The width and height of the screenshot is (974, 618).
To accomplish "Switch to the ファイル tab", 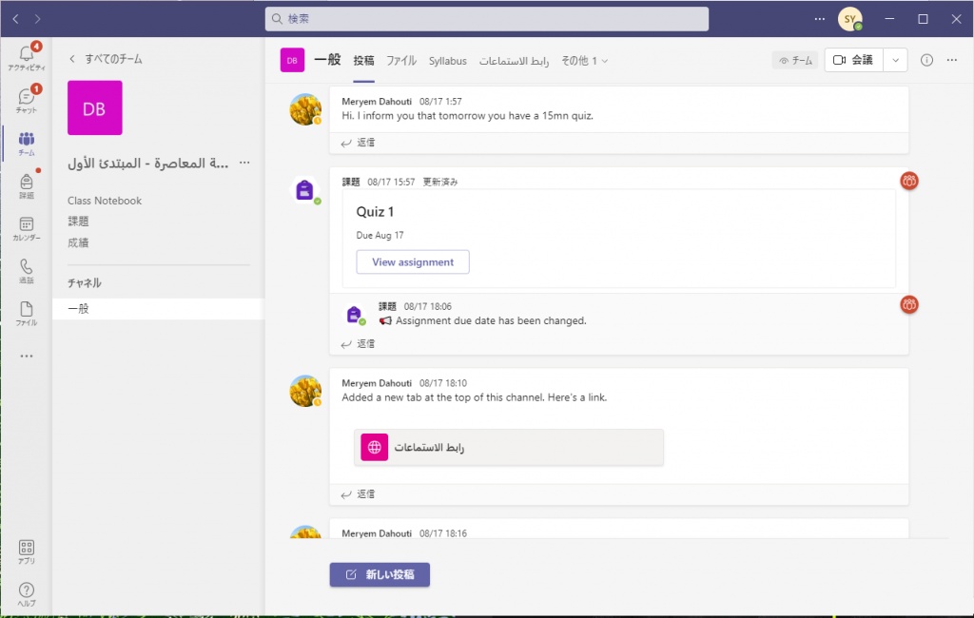I will (401, 61).
